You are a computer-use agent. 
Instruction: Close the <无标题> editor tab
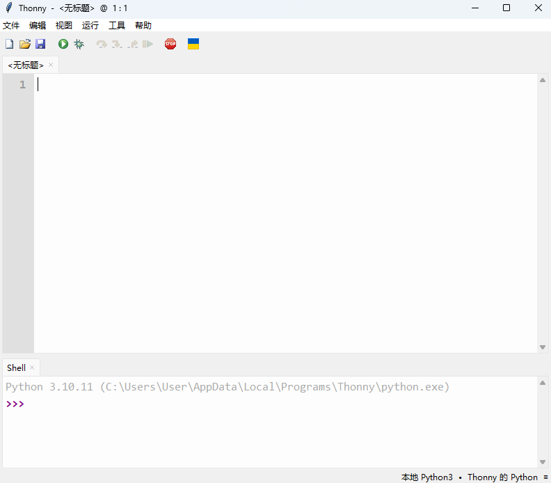tap(51, 65)
